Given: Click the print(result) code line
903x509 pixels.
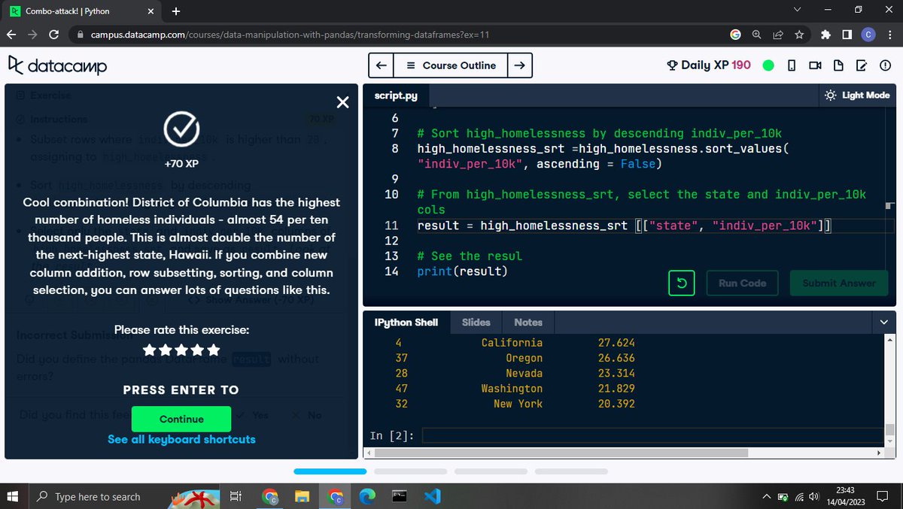Looking at the screenshot, I should coord(462,271).
